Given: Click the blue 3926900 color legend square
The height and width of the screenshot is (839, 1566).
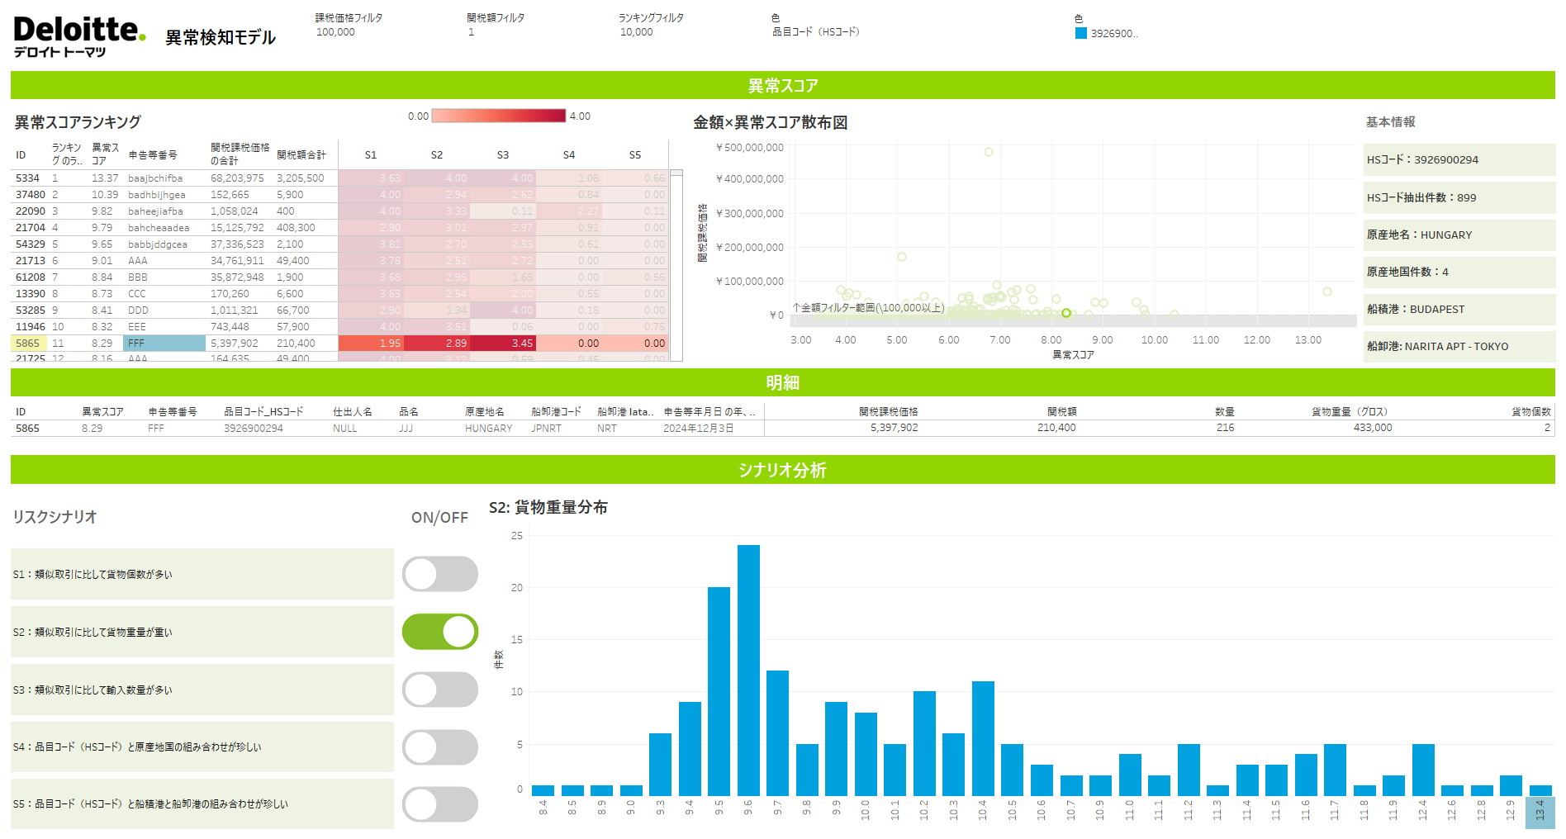Looking at the screenshot, I should pyautogui.click(x=1080, y=33).
